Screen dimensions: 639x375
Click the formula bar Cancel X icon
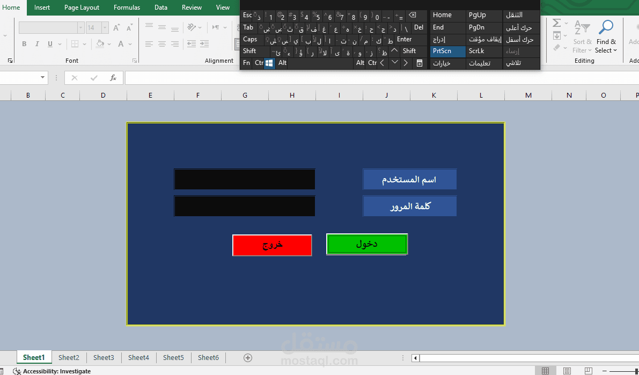click(x=74, y=77)
